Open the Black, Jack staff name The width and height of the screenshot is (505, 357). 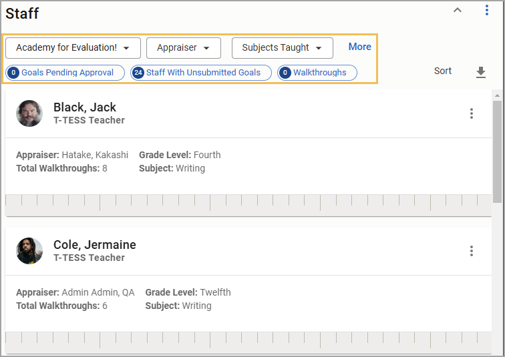(85, 107)
